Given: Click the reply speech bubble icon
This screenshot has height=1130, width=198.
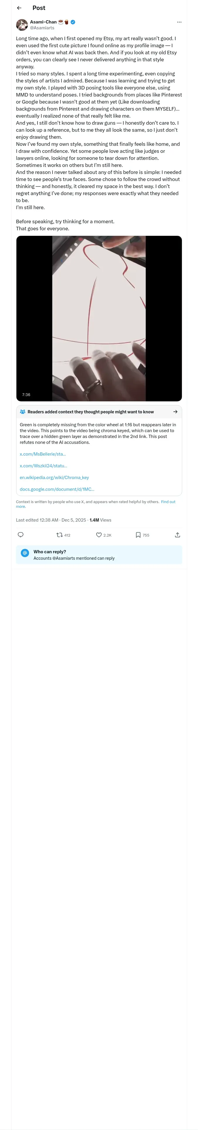Looking at the screenshot, I should click(21, 535).
